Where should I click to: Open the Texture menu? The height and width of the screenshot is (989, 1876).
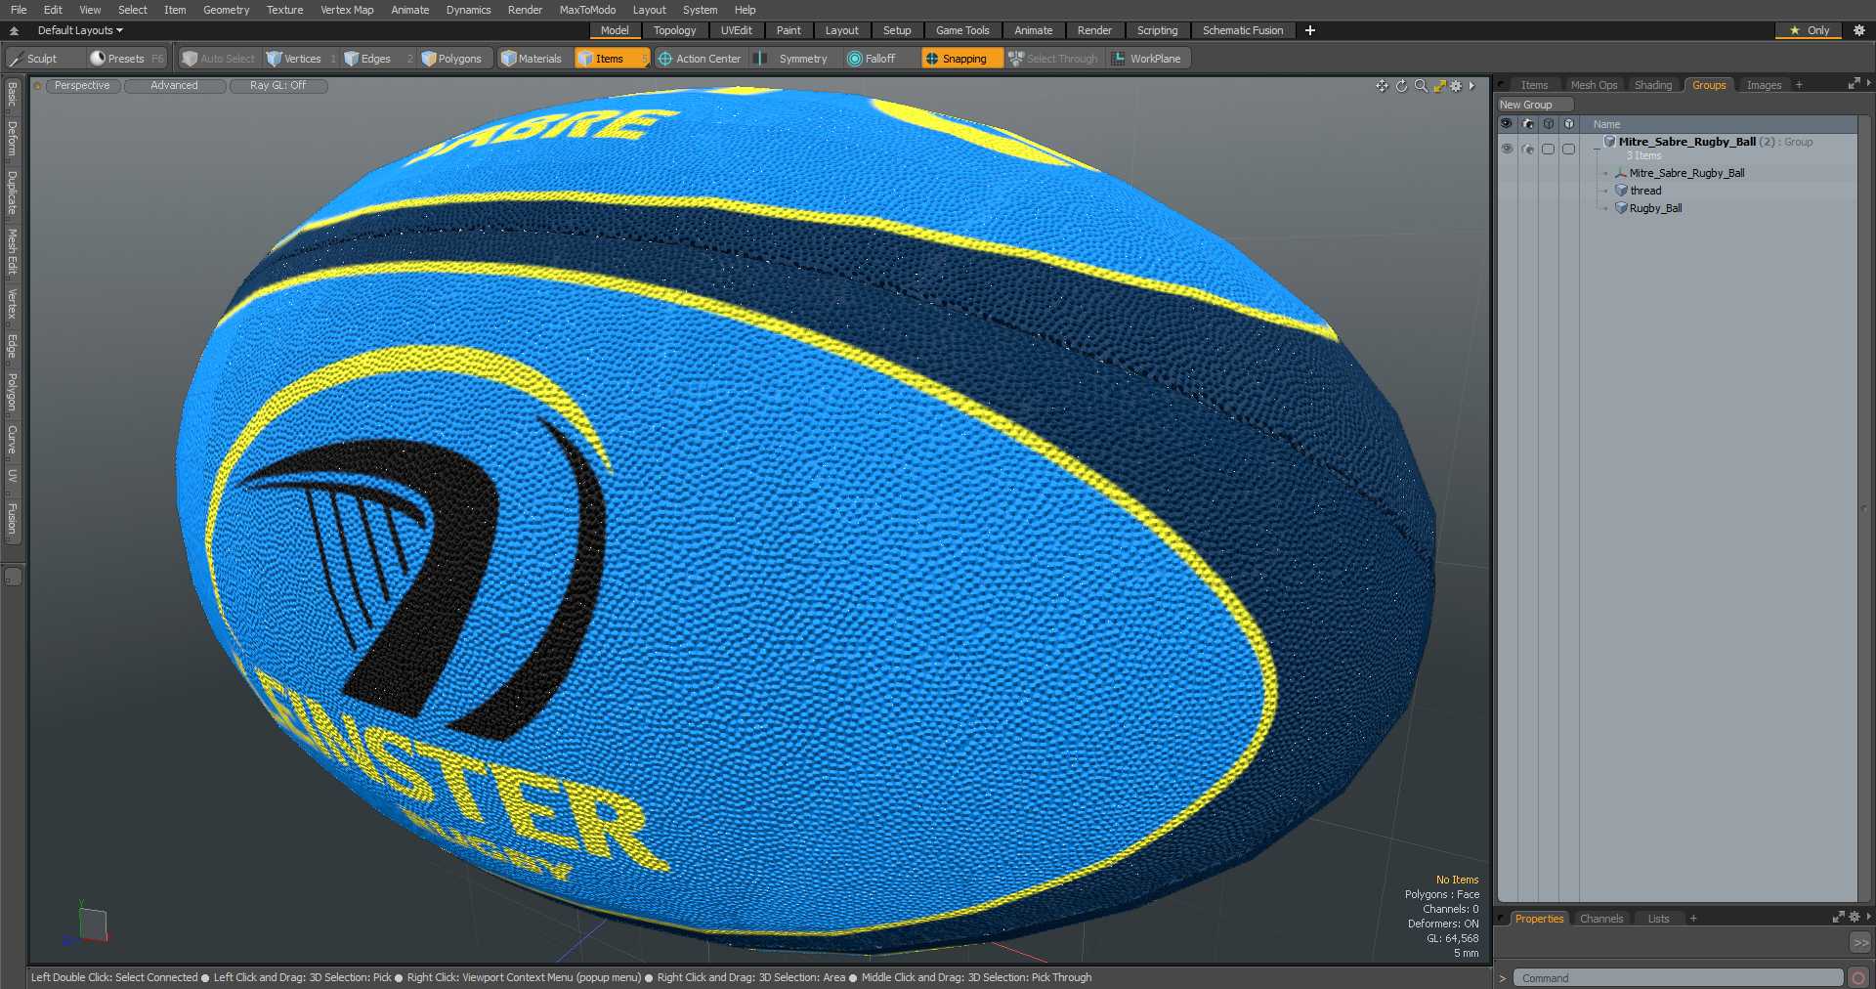[x=284, y=10]
